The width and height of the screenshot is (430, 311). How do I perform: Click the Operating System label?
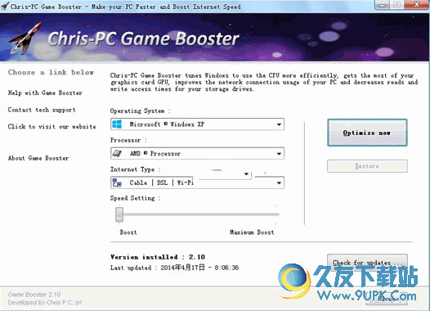click(x=140, y=110)
